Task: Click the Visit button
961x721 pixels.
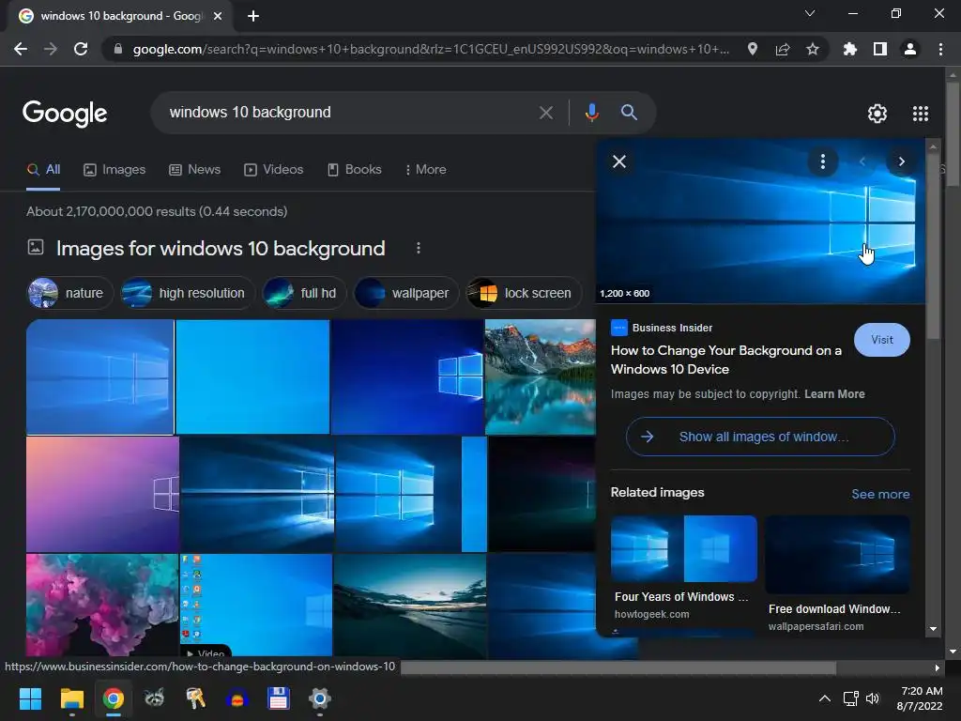Action: pyautogui.click(x=882, y=340)
